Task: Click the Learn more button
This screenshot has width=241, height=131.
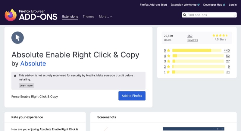Action: (x=26, y=86)
